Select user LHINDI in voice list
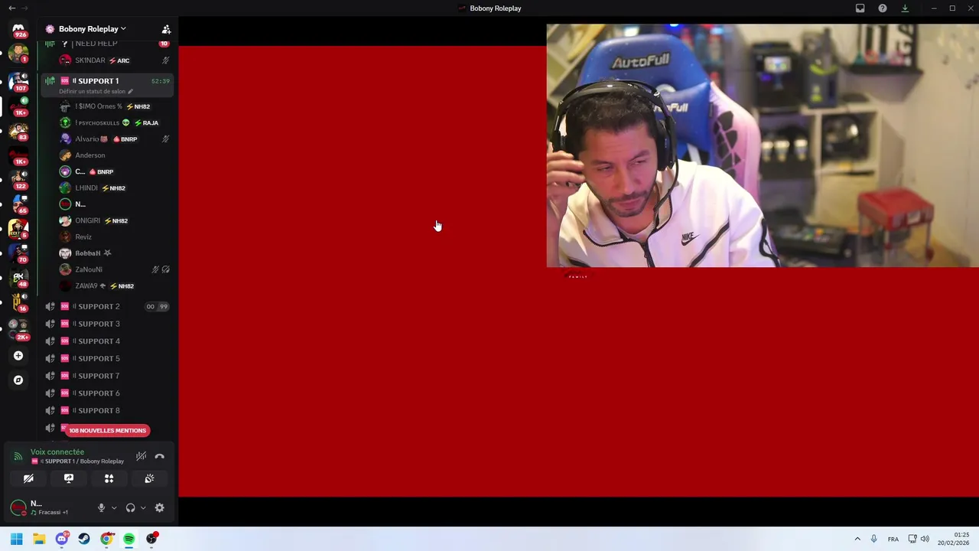The height and width of the screenshot is (551, 979). pos(115,188)
